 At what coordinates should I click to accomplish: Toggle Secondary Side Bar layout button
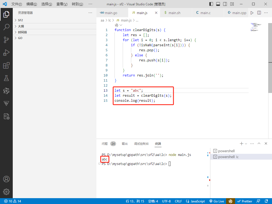225,4
